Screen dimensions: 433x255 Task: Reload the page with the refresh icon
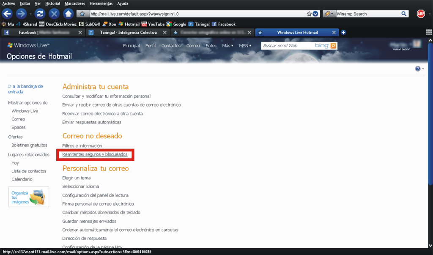coord(40,14)
